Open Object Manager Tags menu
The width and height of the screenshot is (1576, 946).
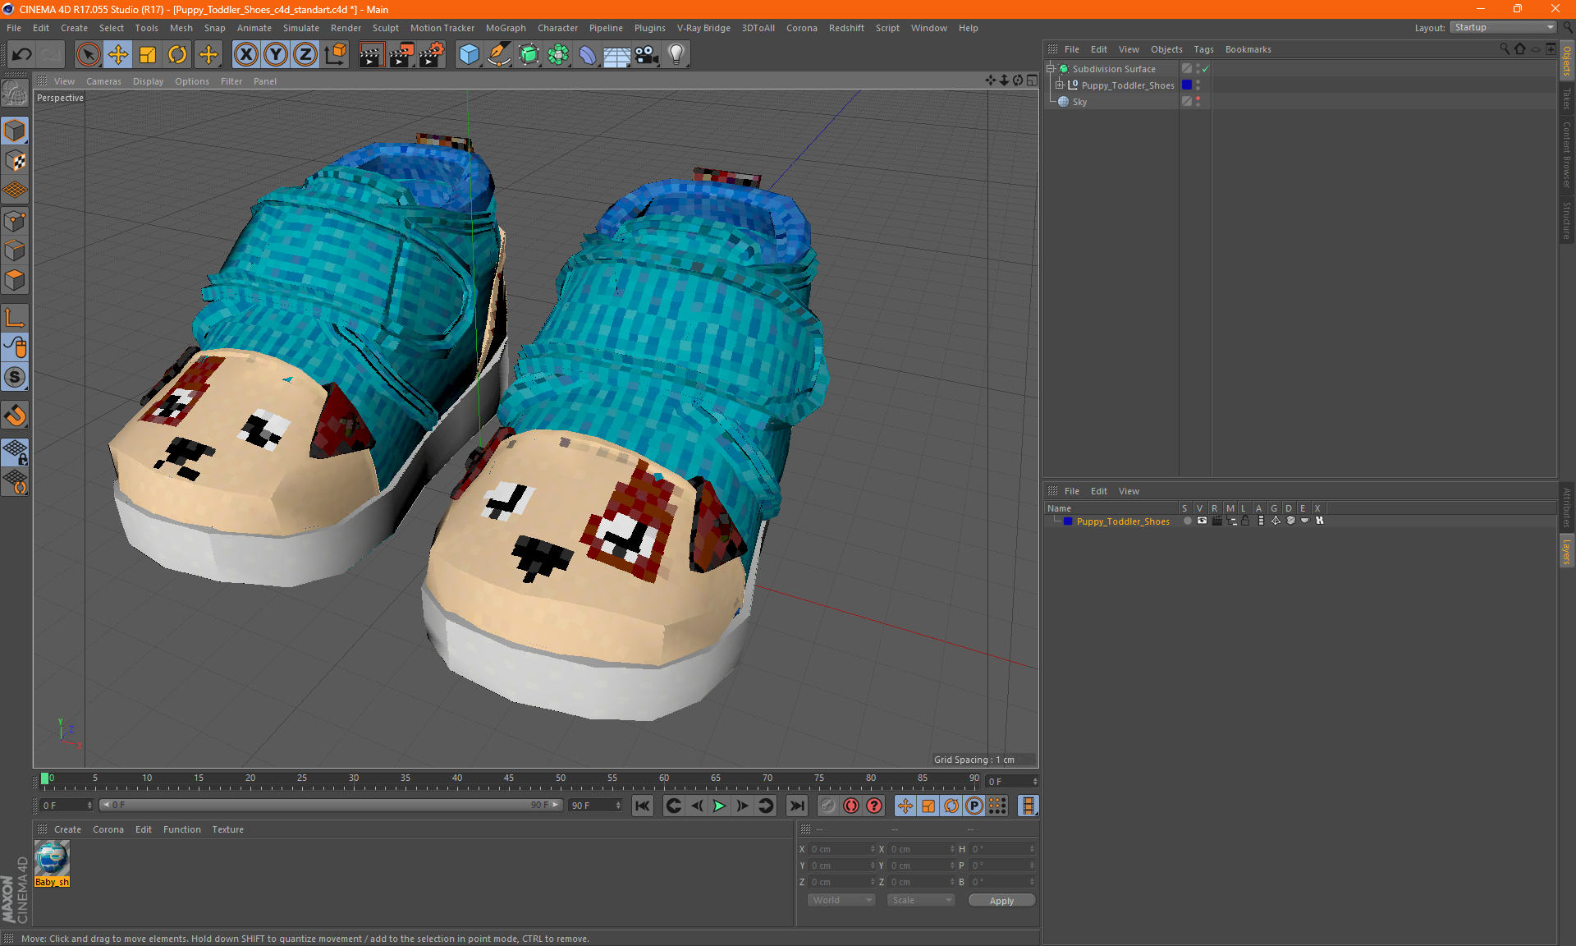point(1203,49)
